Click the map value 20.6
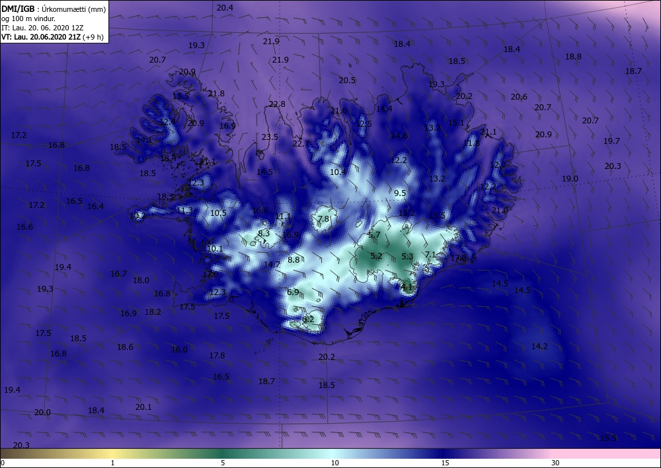The width and height of the screenshot is (661, 468). (x=519, y=97)
